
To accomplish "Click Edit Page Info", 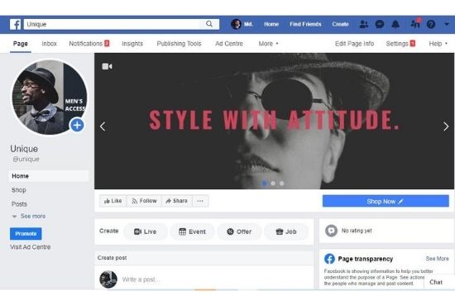I will point(354,44).
